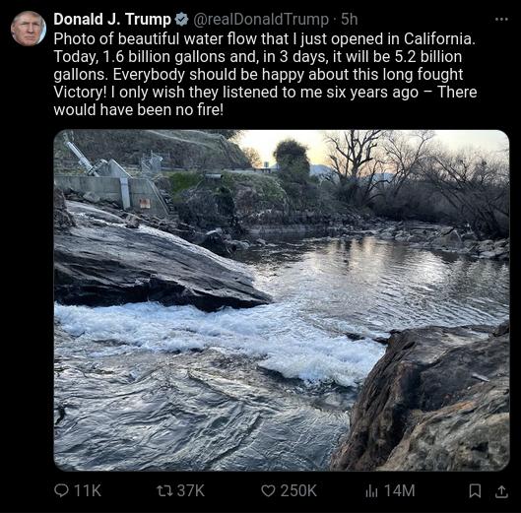The width and height of the screenshot is (521, 513).
Task: Click the tweet text line mentioning California
Action: click(x=265, y=38)
